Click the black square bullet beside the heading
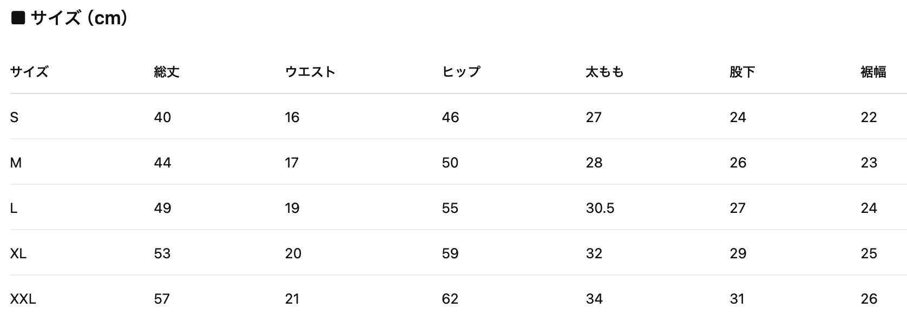The width and height of the screenshot is (907, 335). point(18,18)
